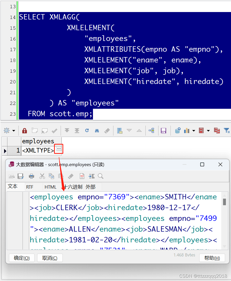Click the employees column header

(41, 142)
